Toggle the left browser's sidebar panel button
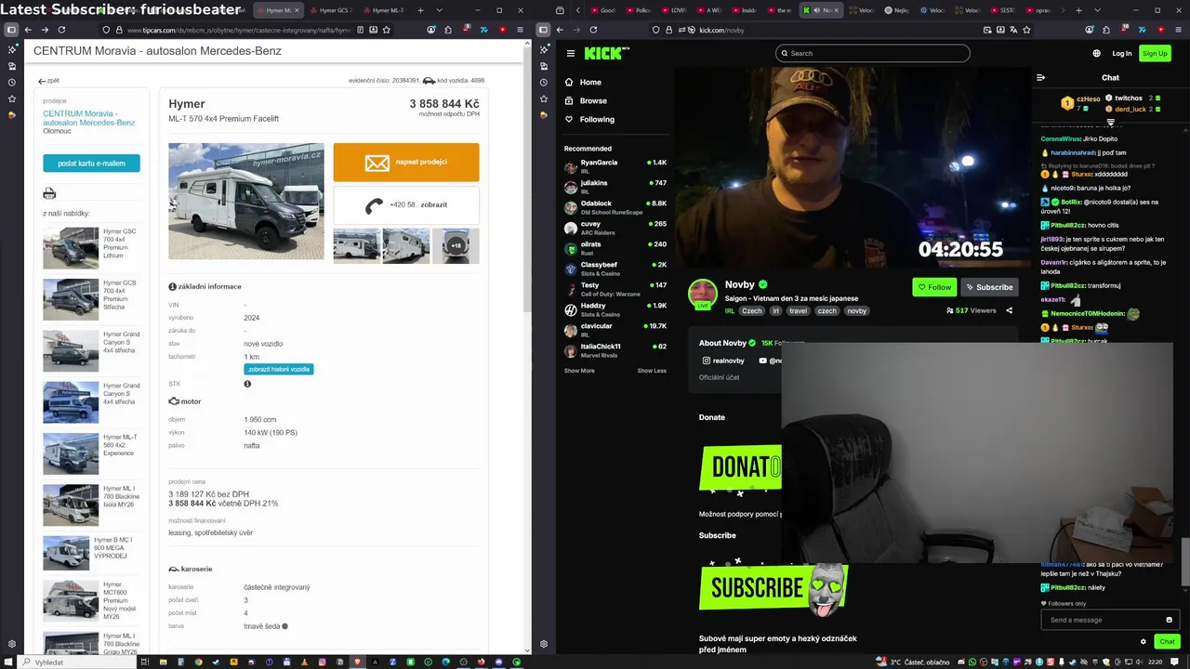1190x669 pixels. click(11, 30)
